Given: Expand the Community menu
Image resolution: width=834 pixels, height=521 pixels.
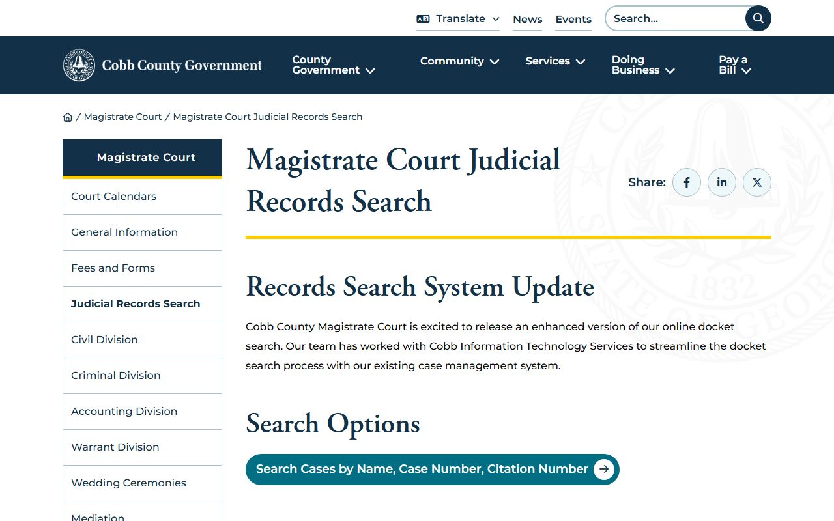Looking at the screenshot, I should pos(459,61).
